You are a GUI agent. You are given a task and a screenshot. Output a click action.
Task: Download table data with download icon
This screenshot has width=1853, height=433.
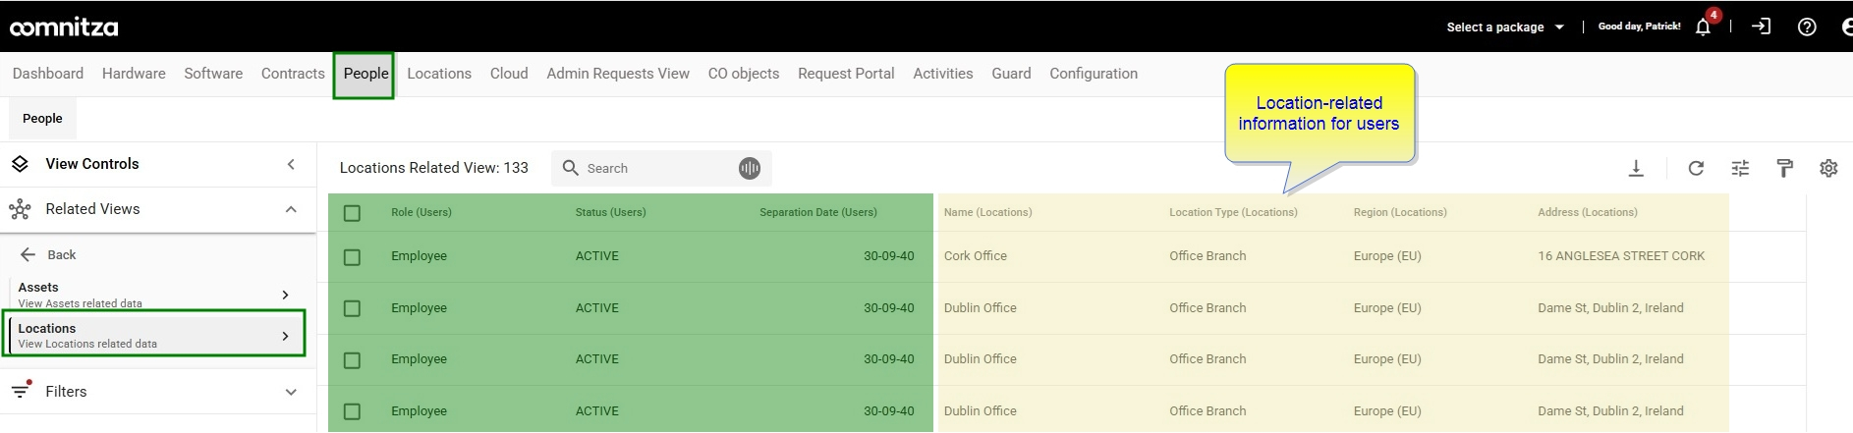[1636, 169]
